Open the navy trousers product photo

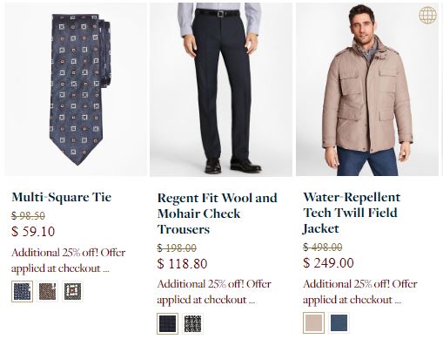(221, 89)
